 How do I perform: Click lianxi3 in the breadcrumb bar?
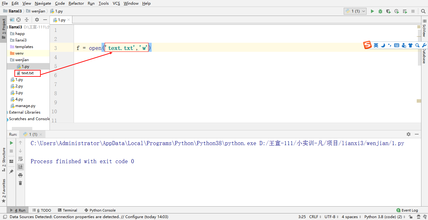(x=13, y=11)
